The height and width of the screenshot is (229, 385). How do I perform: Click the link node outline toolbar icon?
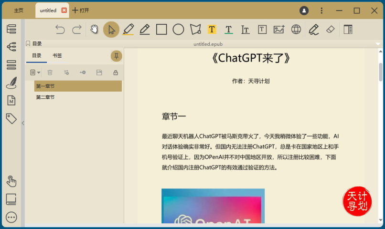pyautogui.click(x=83, y=73)
